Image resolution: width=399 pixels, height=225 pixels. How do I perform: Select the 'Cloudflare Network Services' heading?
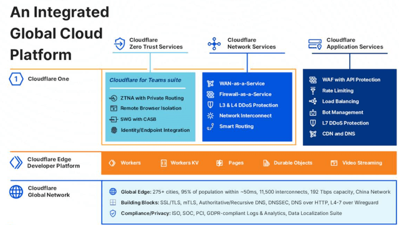[x=251, y=43]
